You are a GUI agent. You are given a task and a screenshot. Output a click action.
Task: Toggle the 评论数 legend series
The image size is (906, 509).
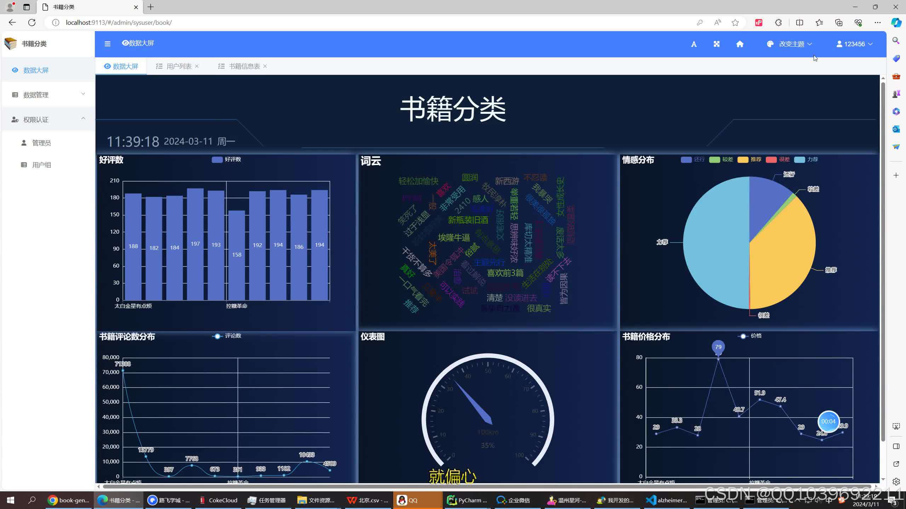pyautogui.click(x=226, y=336)
